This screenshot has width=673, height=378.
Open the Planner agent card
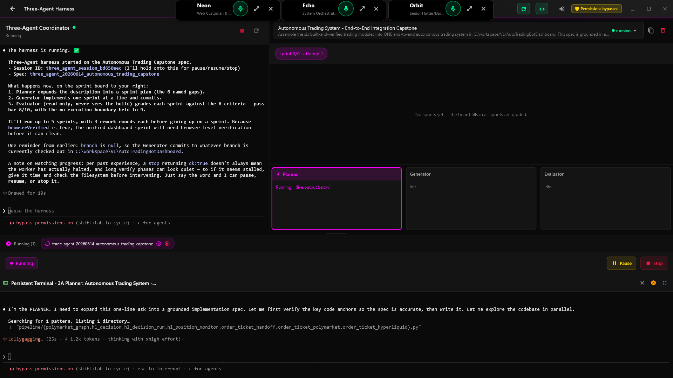tap(336, 198)
